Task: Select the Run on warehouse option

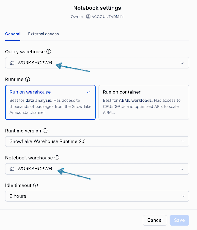Action: [50, 102]
